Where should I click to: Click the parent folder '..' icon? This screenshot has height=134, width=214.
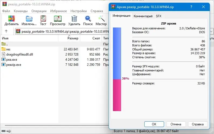(x=4, y=44)
